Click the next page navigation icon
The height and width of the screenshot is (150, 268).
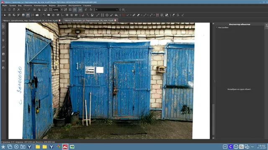pos(91,10)
